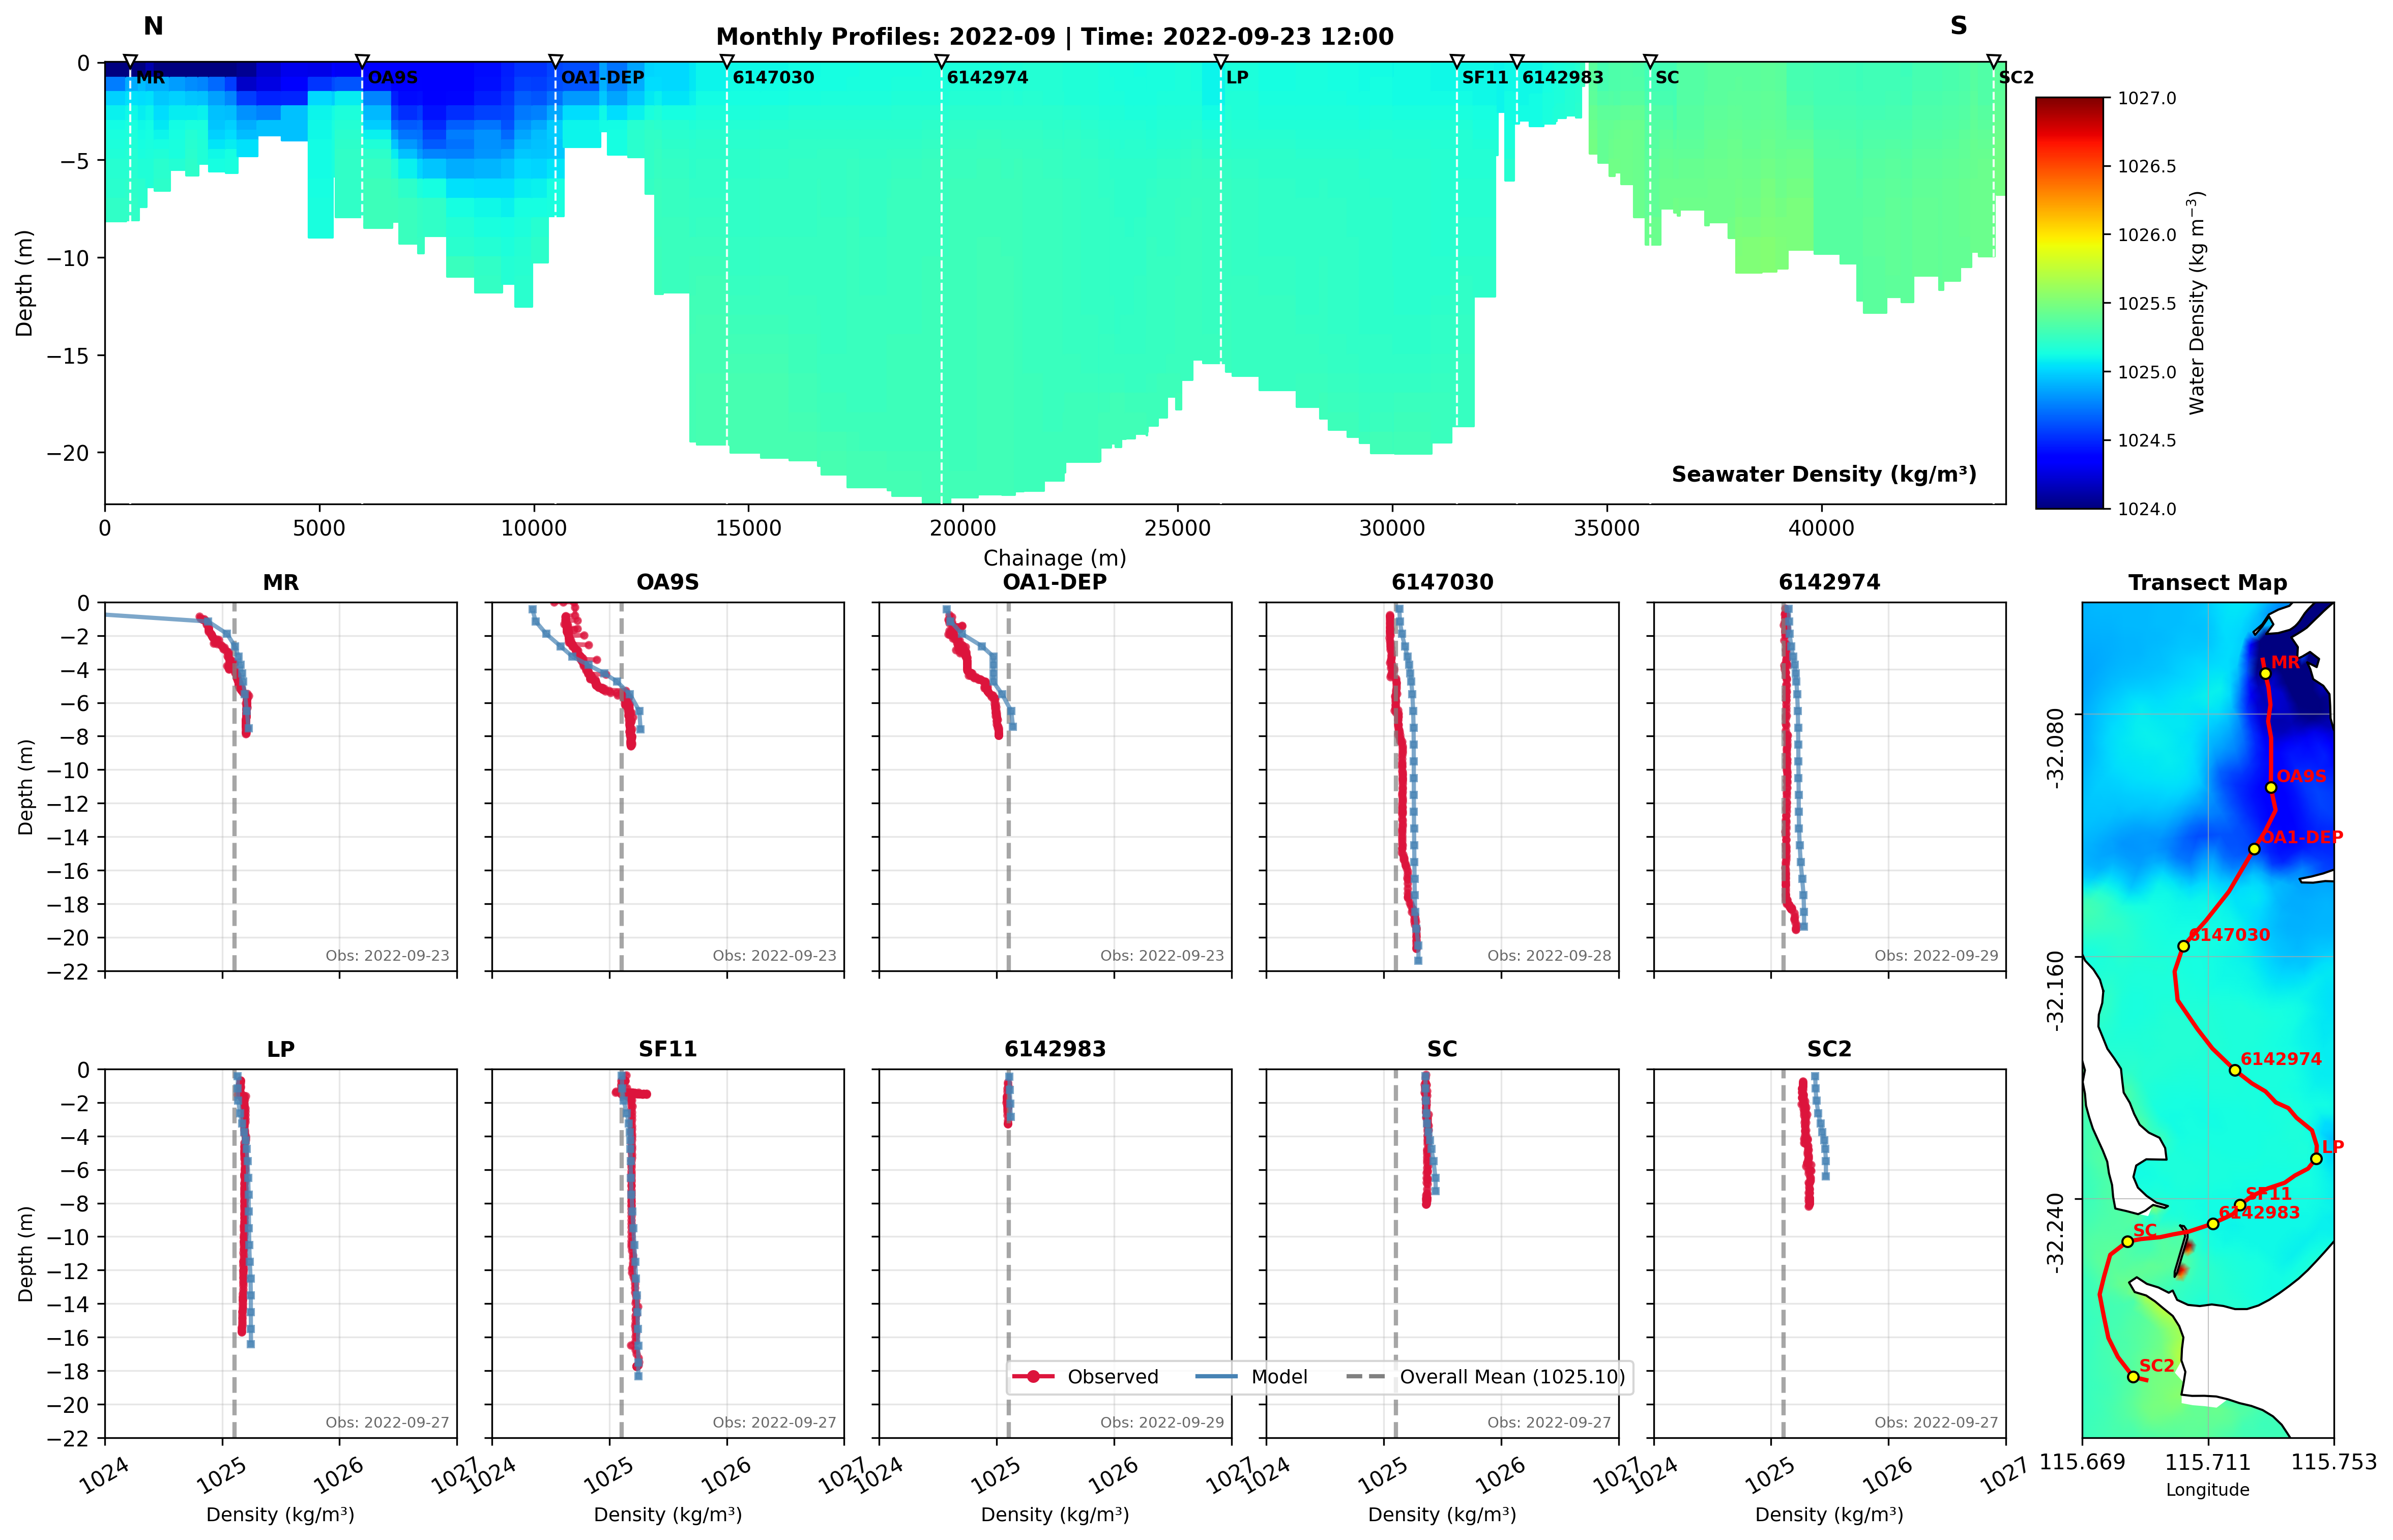Viewport: 2393px width, 1540px height.
Task: Click the Seawater Density label text
Action: 1823,474
